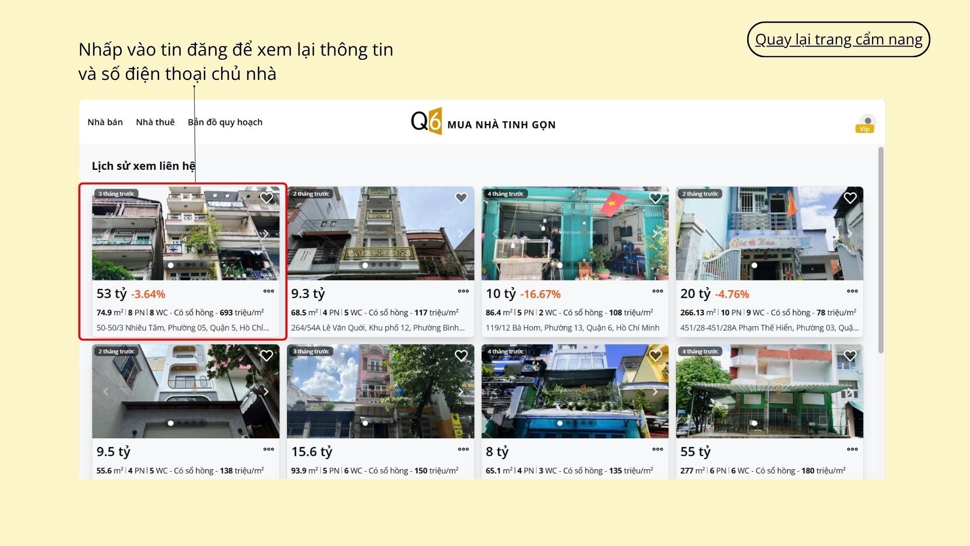Open the Bà Hom 10 tỷ listing photo
970x546 pixels.
tap(574, 234)
